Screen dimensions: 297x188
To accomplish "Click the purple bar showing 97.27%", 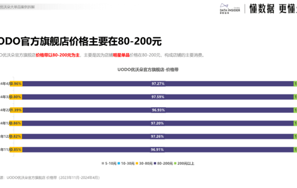I will tap(158, 84).
